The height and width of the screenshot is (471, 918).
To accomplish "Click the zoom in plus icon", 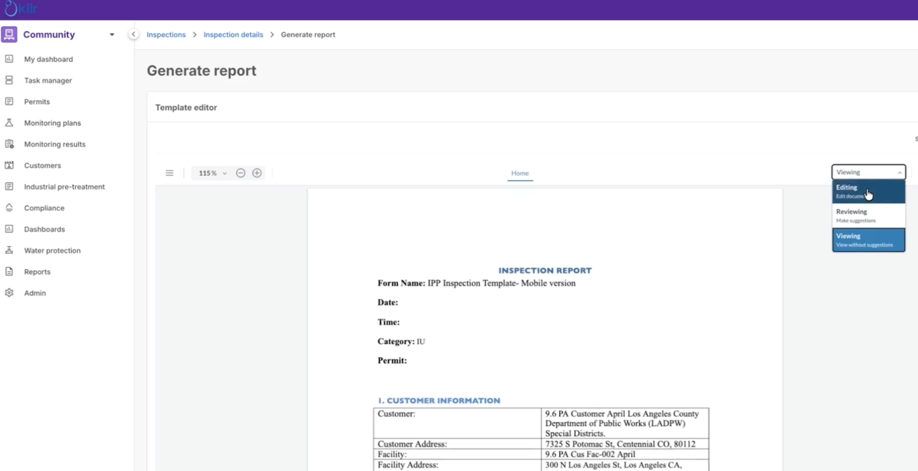I will tap(257, 173).
